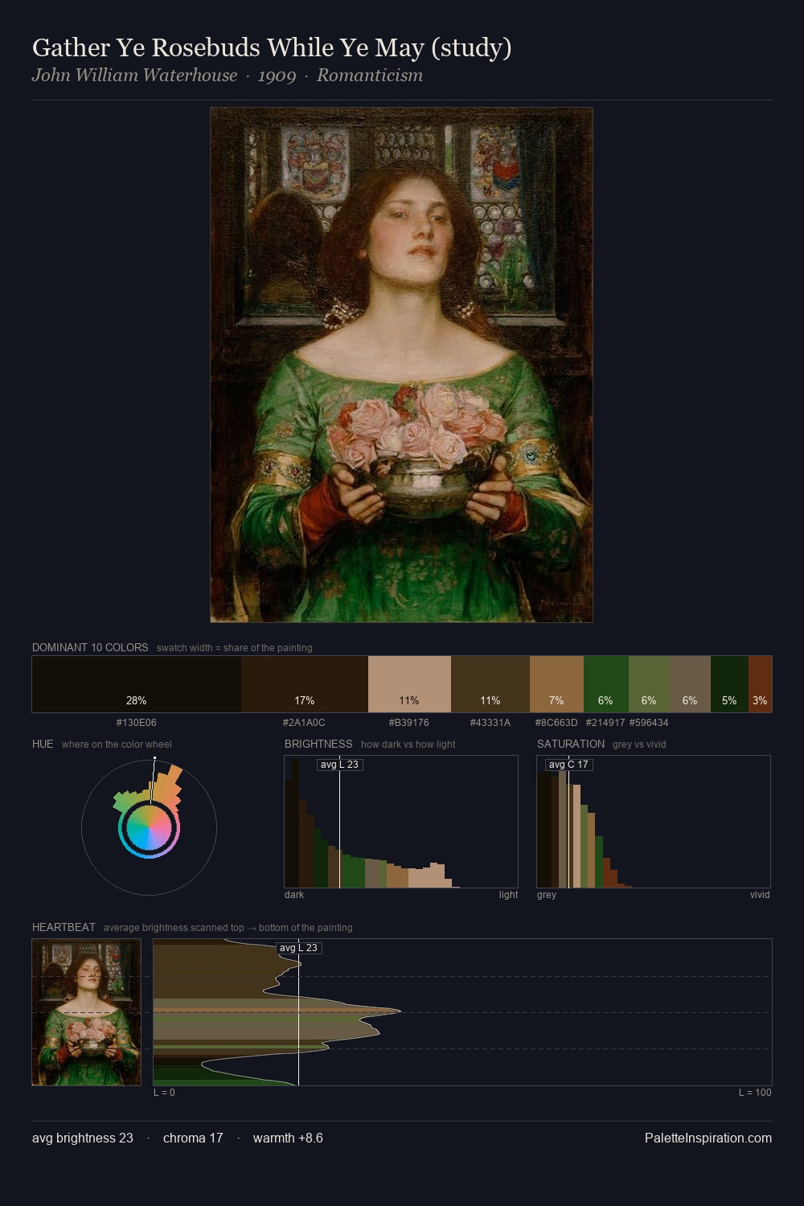Image resolution: width=804 pixels, height=1206 pixels.
Task: Select the 6% grey-taupe swatch
Action: tap(690, 684)
